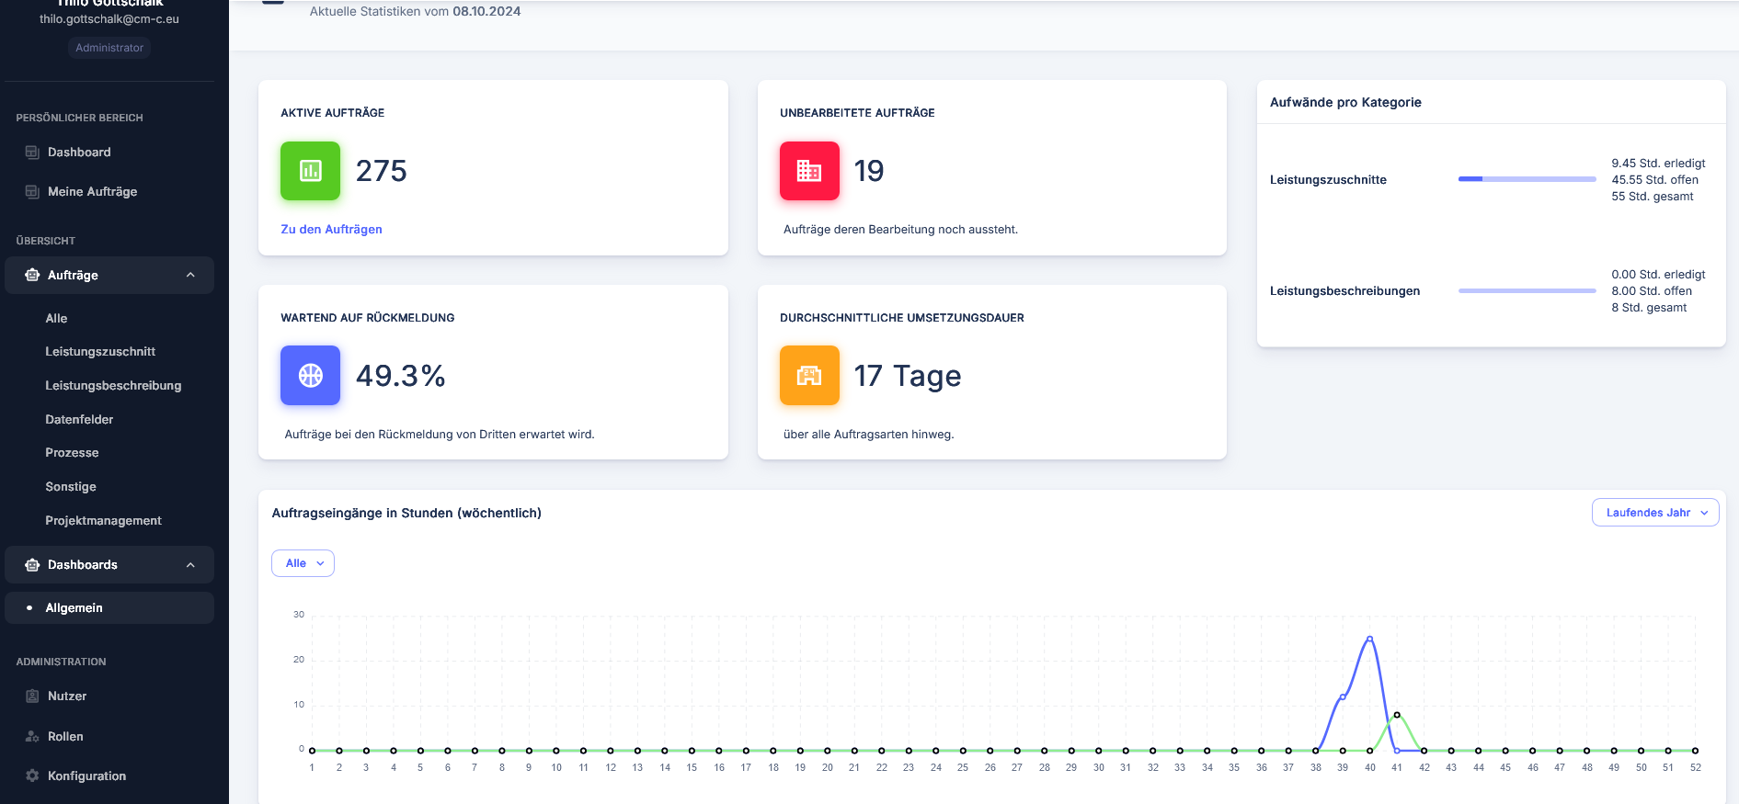Click the Leistungsbeschreibungen progress bar

click(x=1527, y=290)
